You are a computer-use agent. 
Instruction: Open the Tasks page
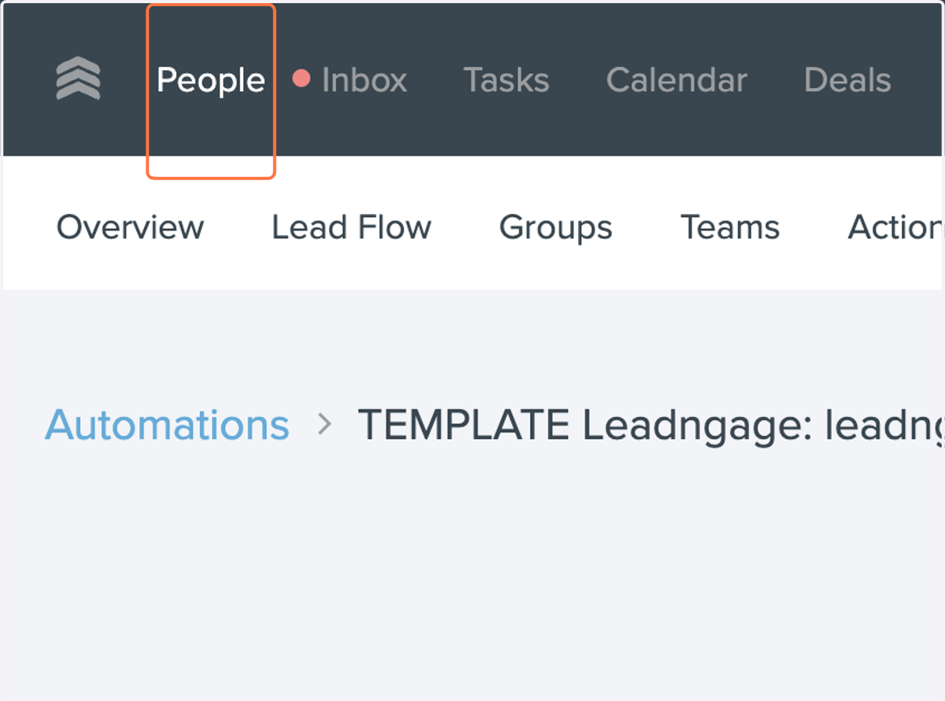(x=506, y=80)
